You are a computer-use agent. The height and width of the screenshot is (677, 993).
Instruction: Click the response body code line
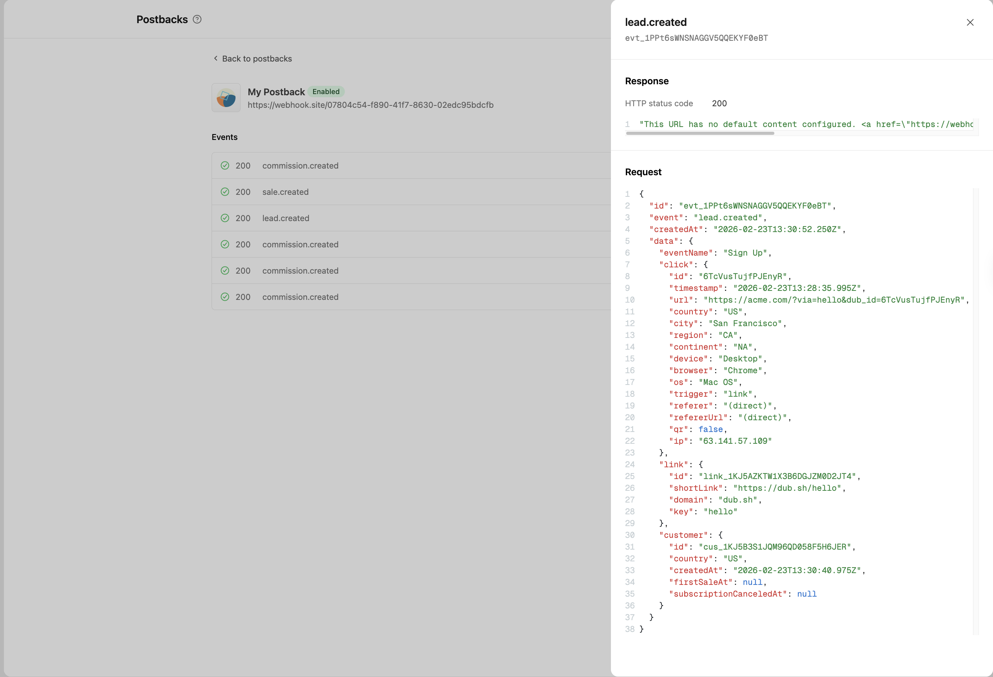pyautogui.click(x=805, y=124)
